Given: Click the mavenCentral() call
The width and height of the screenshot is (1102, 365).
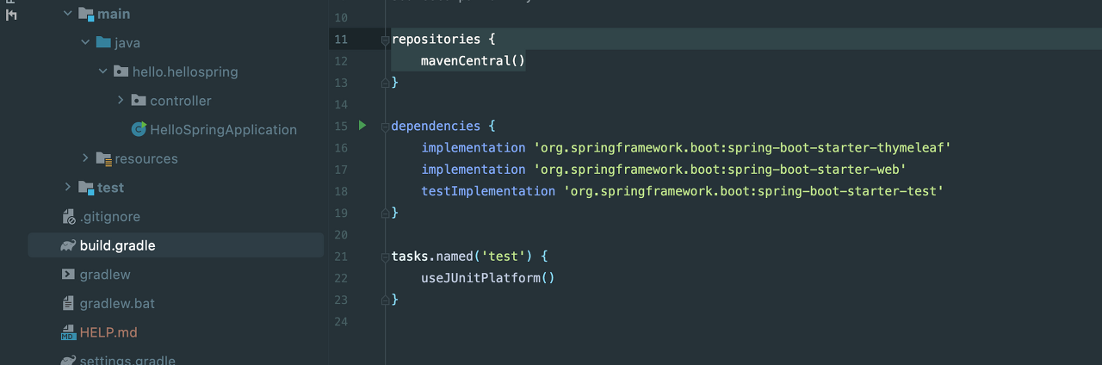Looking at the screenshot, I should pyautogui.click(x=473, y=61).
